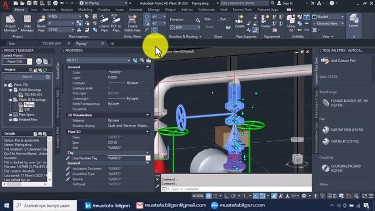Click the Customization menu icon in status bar
Viewport: 375px width, 211px height.
371,196
